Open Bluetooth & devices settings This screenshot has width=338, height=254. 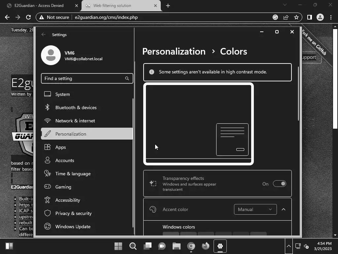(87, 107)
